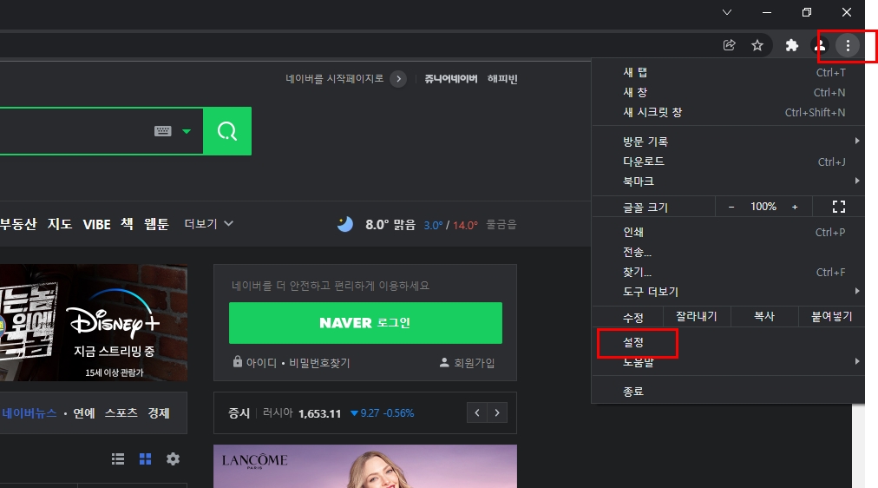
Task: Open the tab search chevron in title bar
Action: [x=727, y=12]
